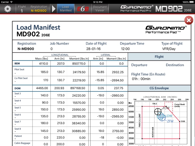Image resolution: width=195 pixels, height=146 pixels.
Task: Tap the Departure field label
Action: [139, 65]
